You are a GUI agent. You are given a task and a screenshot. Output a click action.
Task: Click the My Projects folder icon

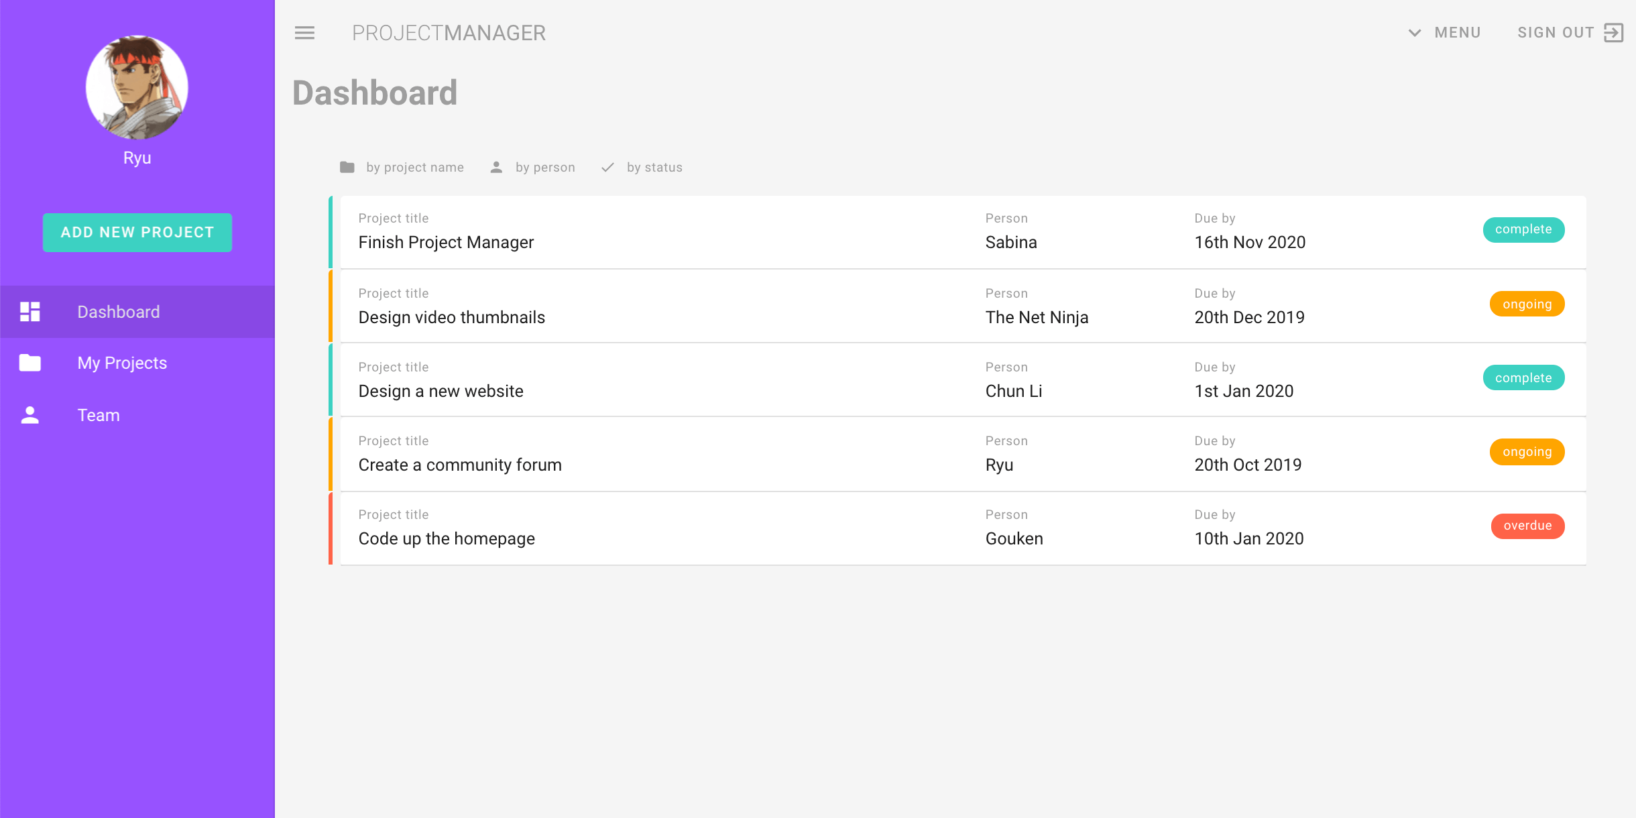[x=30, y=363]
